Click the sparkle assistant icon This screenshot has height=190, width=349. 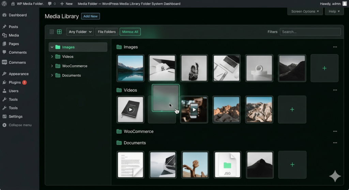point(335,176)
